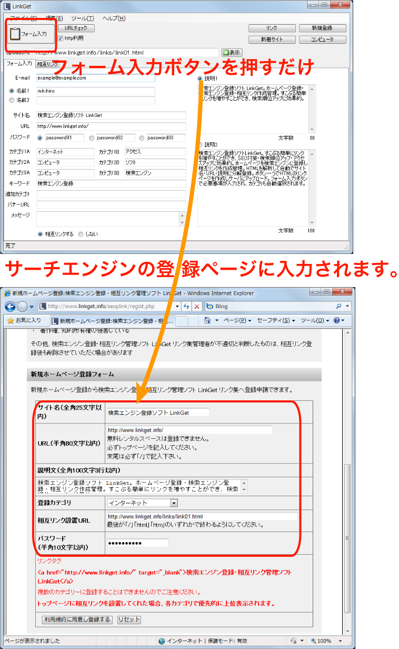Screen dimensions: 399x649
Task: Click 利用規約に同意し登録する submit button
Action: click(x=77, y=619)
